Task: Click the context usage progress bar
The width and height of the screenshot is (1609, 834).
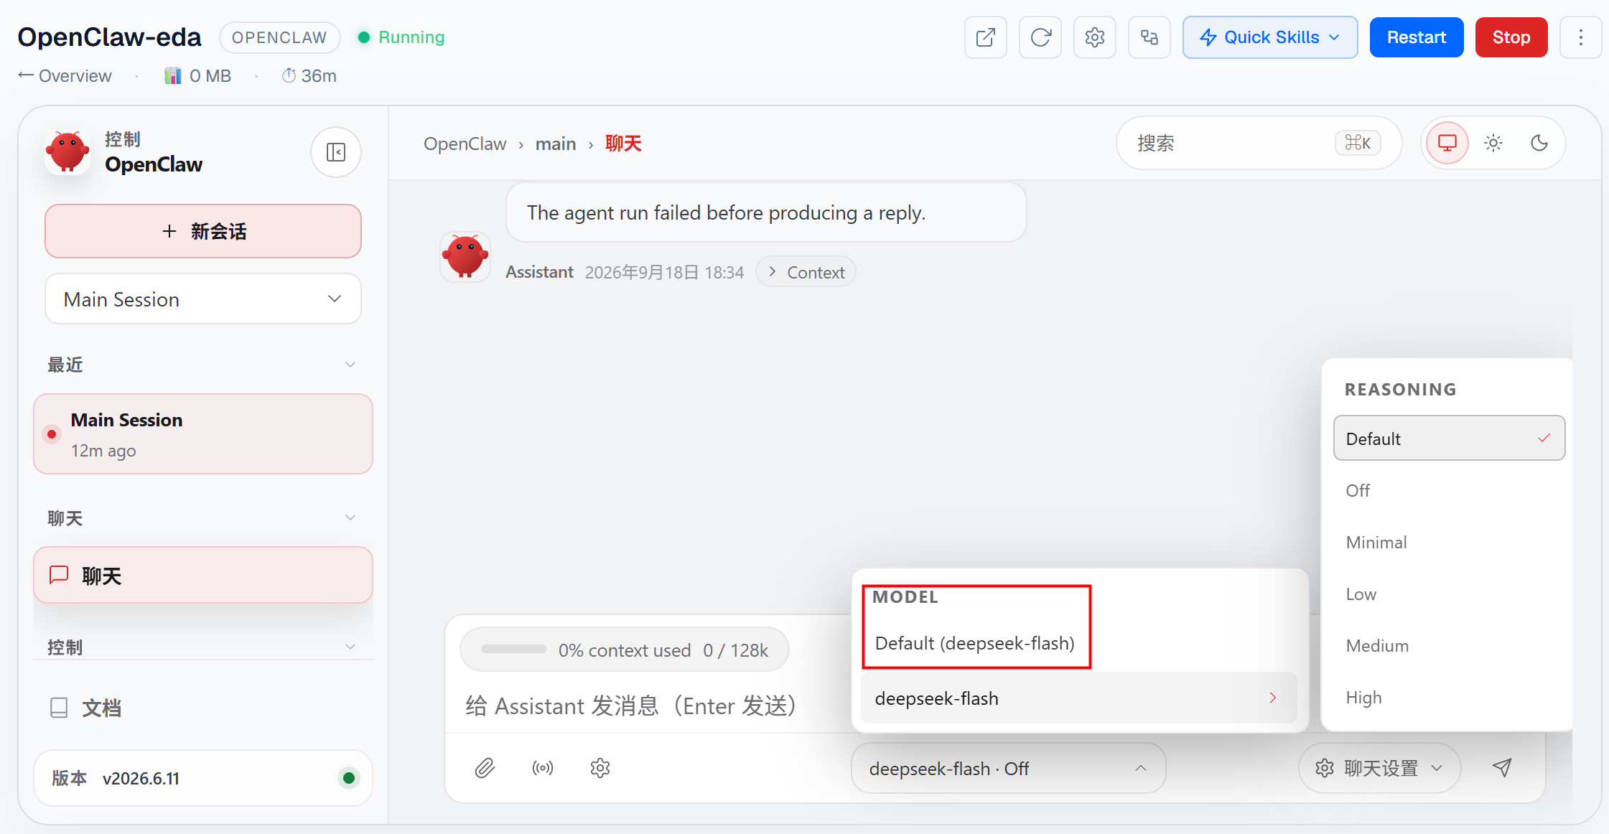Action: coord(514,650)
